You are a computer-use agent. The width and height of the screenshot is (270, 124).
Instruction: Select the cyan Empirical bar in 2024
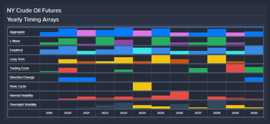142,51
